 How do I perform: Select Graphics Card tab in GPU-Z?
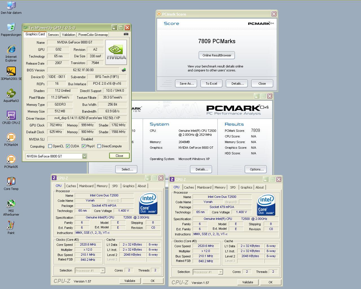point(35,34)
